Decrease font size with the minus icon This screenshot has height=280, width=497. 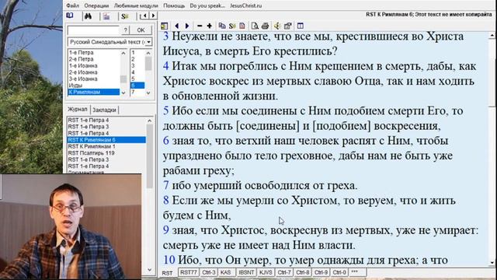tap(200, 26)
